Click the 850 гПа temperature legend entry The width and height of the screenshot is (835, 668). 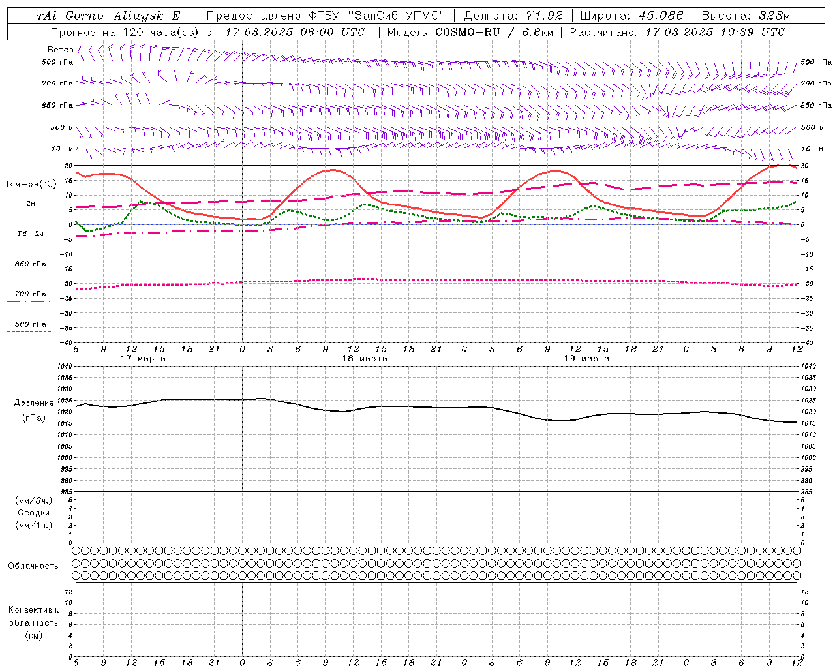pos(31,264)
